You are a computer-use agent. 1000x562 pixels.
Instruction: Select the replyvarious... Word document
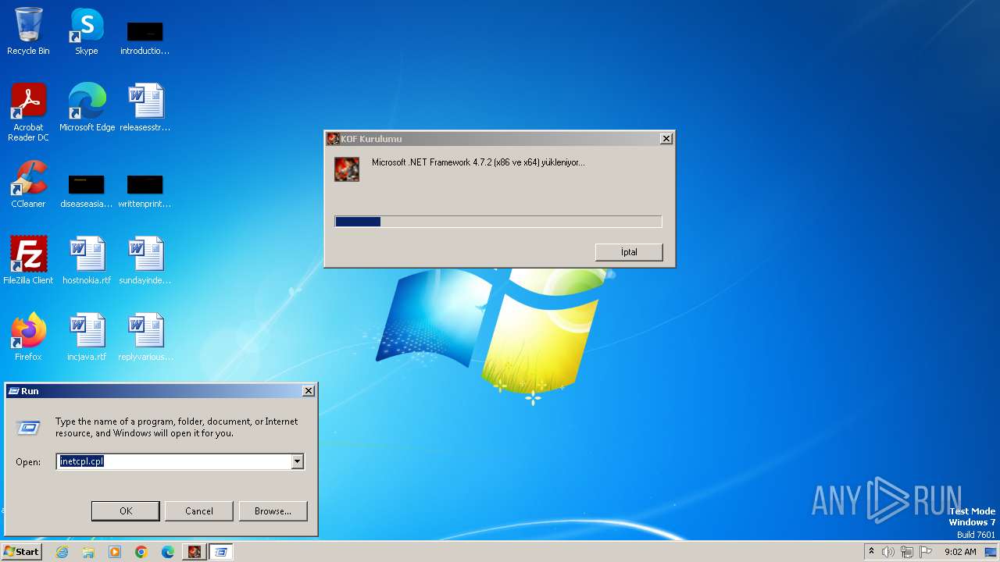(145, 337)
